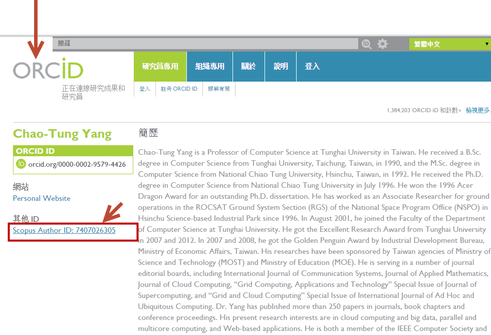
Task: Click 註冊 ORCID ID submenu link
Action: 179,89
